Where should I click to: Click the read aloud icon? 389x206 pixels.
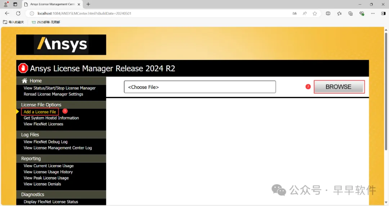[x=305, y=13]
